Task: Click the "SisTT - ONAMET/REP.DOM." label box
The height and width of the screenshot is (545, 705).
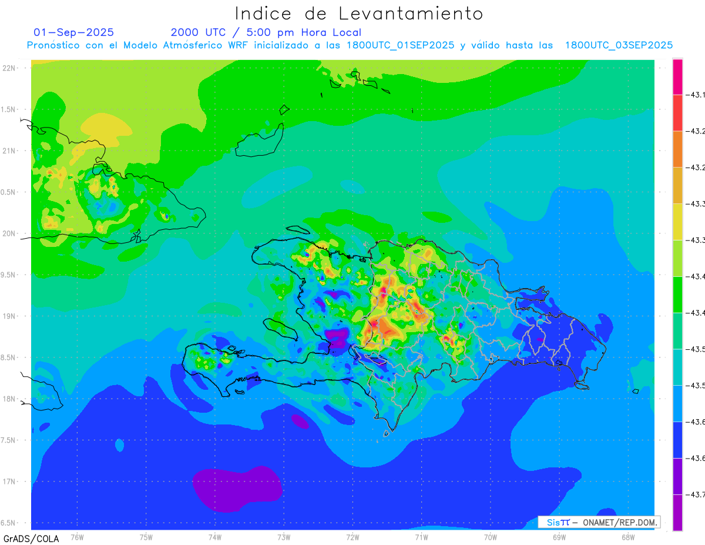Action: 599,522
